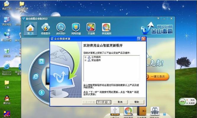Start 一键云查杀 one-click cloud scan
This screenshot has width=197, height=118.
158,76
